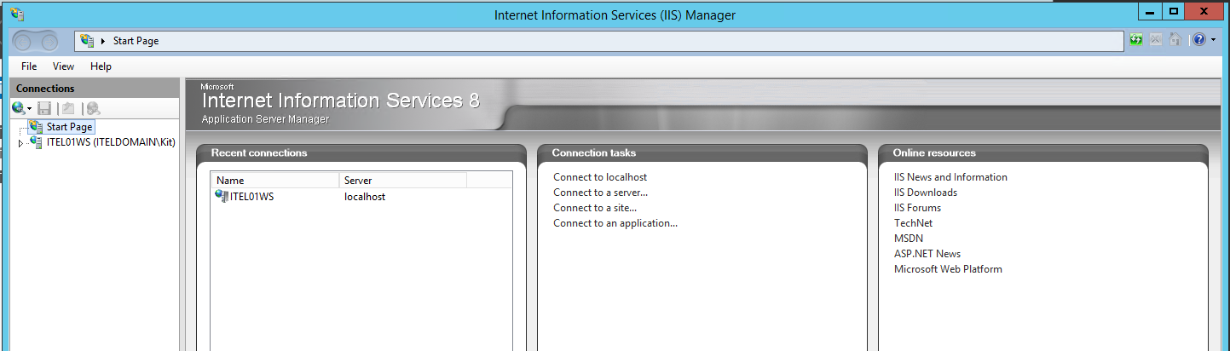Click the Connect to an application... link
The width and height of the screenshot is (1230, 351).
point(615,223)
